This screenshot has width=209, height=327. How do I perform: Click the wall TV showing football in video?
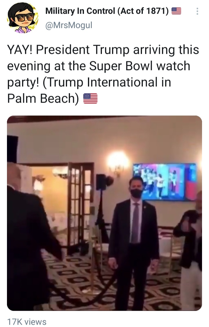(x=165, y=182)
